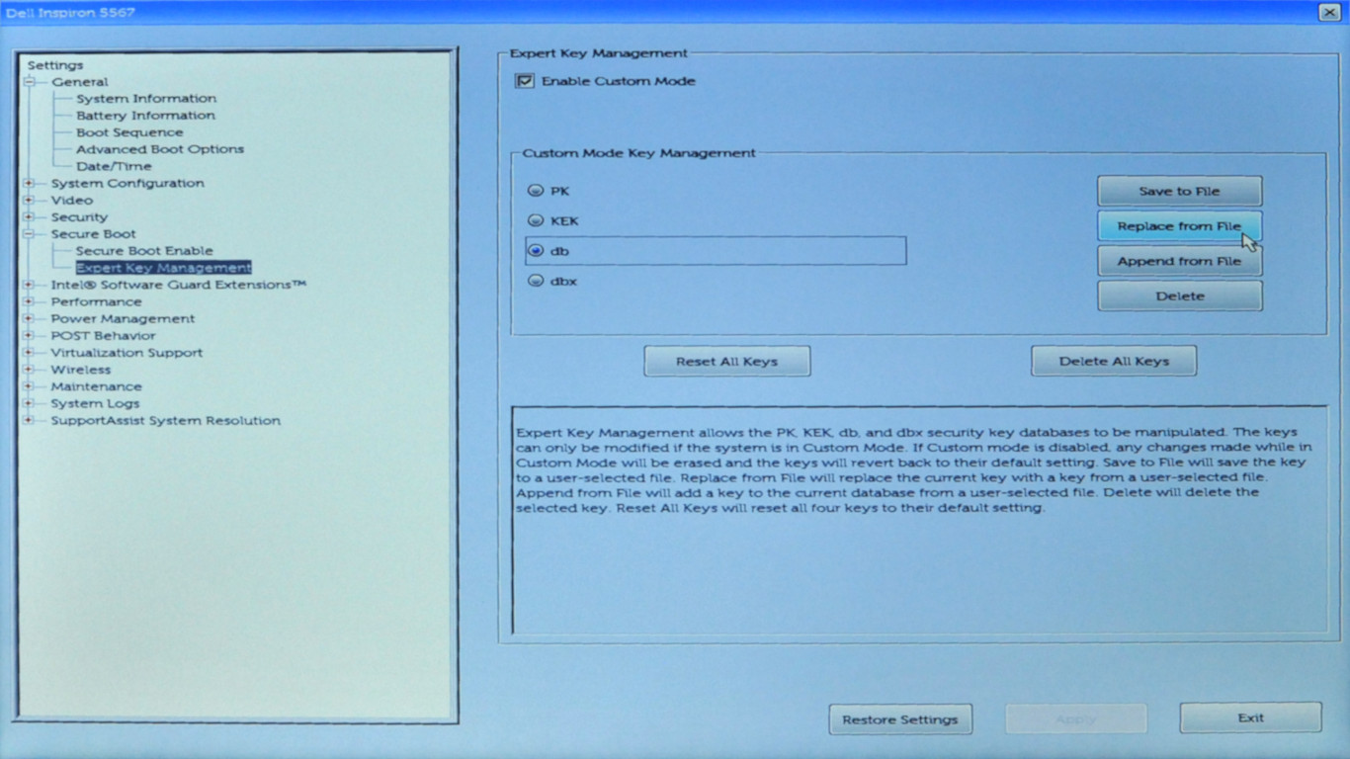
Task: Open Secure Boot Enable setting
Action: click(144, 251)
